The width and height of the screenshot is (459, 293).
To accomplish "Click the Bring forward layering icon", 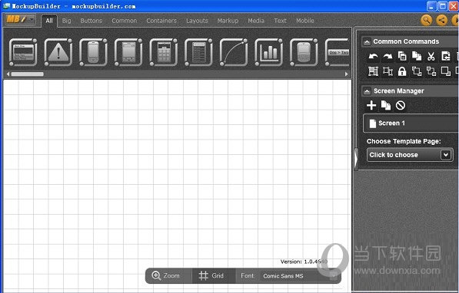I will click(417, 71).
